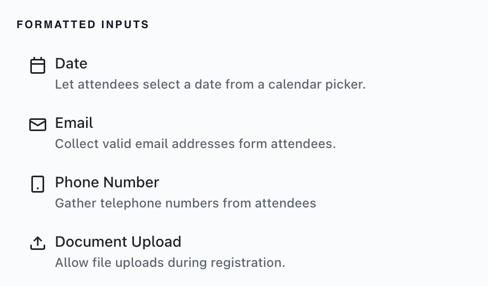
Task: Click the upload arrow icon
Action: 38,243
